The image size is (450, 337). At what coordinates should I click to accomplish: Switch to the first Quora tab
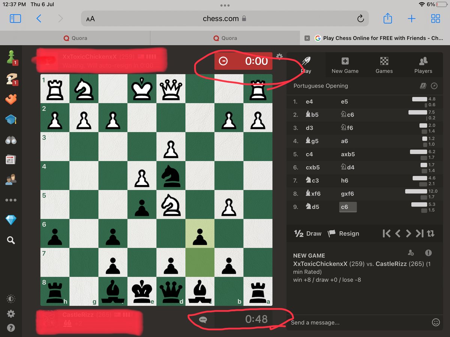pyautogui.click(x=75, y=38)
